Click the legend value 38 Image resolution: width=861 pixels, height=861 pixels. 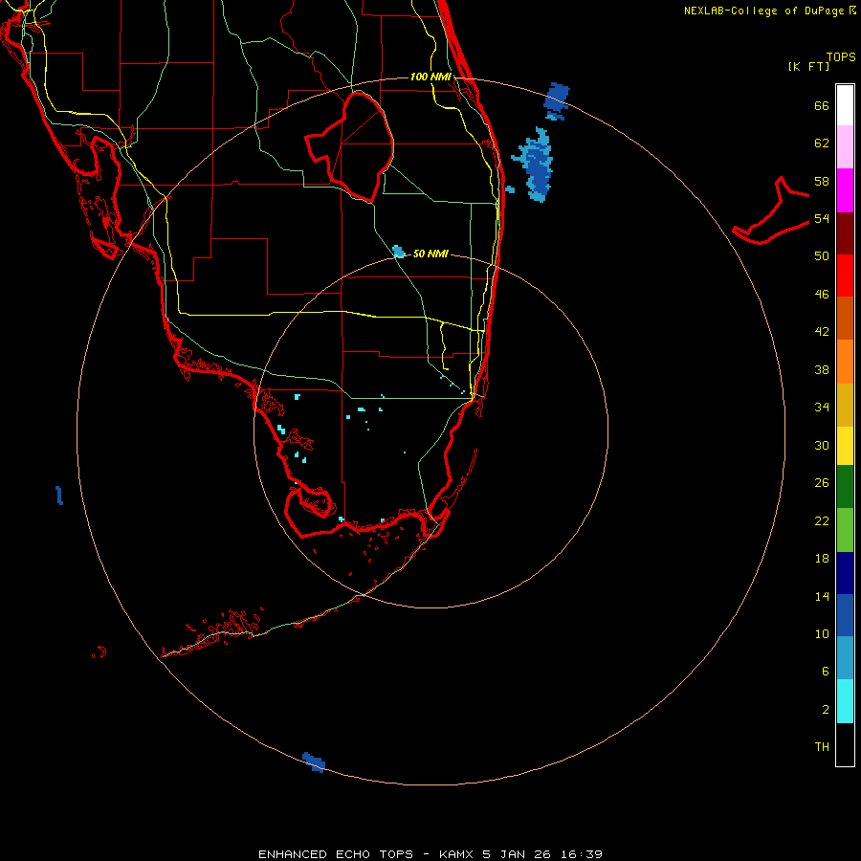(x=822, y=369)
